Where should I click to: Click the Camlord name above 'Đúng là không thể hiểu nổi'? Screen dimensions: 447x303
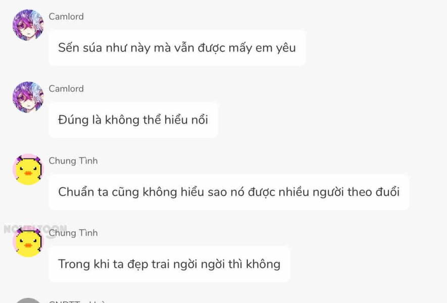point(66,89)
